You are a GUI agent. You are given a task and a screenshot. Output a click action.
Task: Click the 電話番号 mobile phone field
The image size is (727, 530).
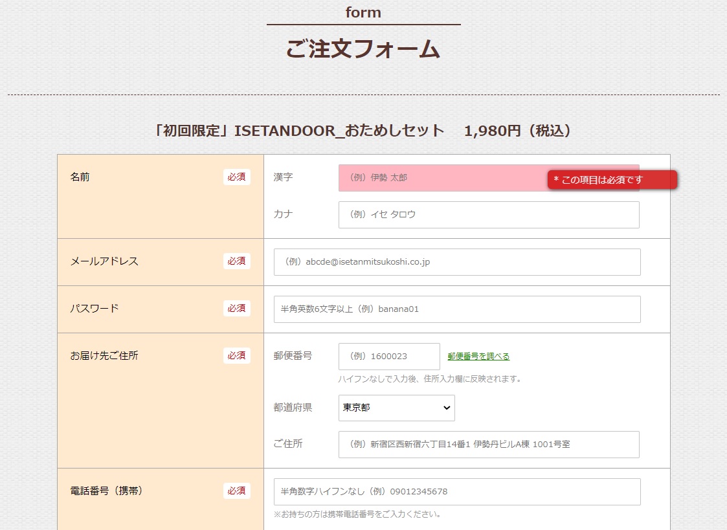pyautogui.click(x=457, y=492)
